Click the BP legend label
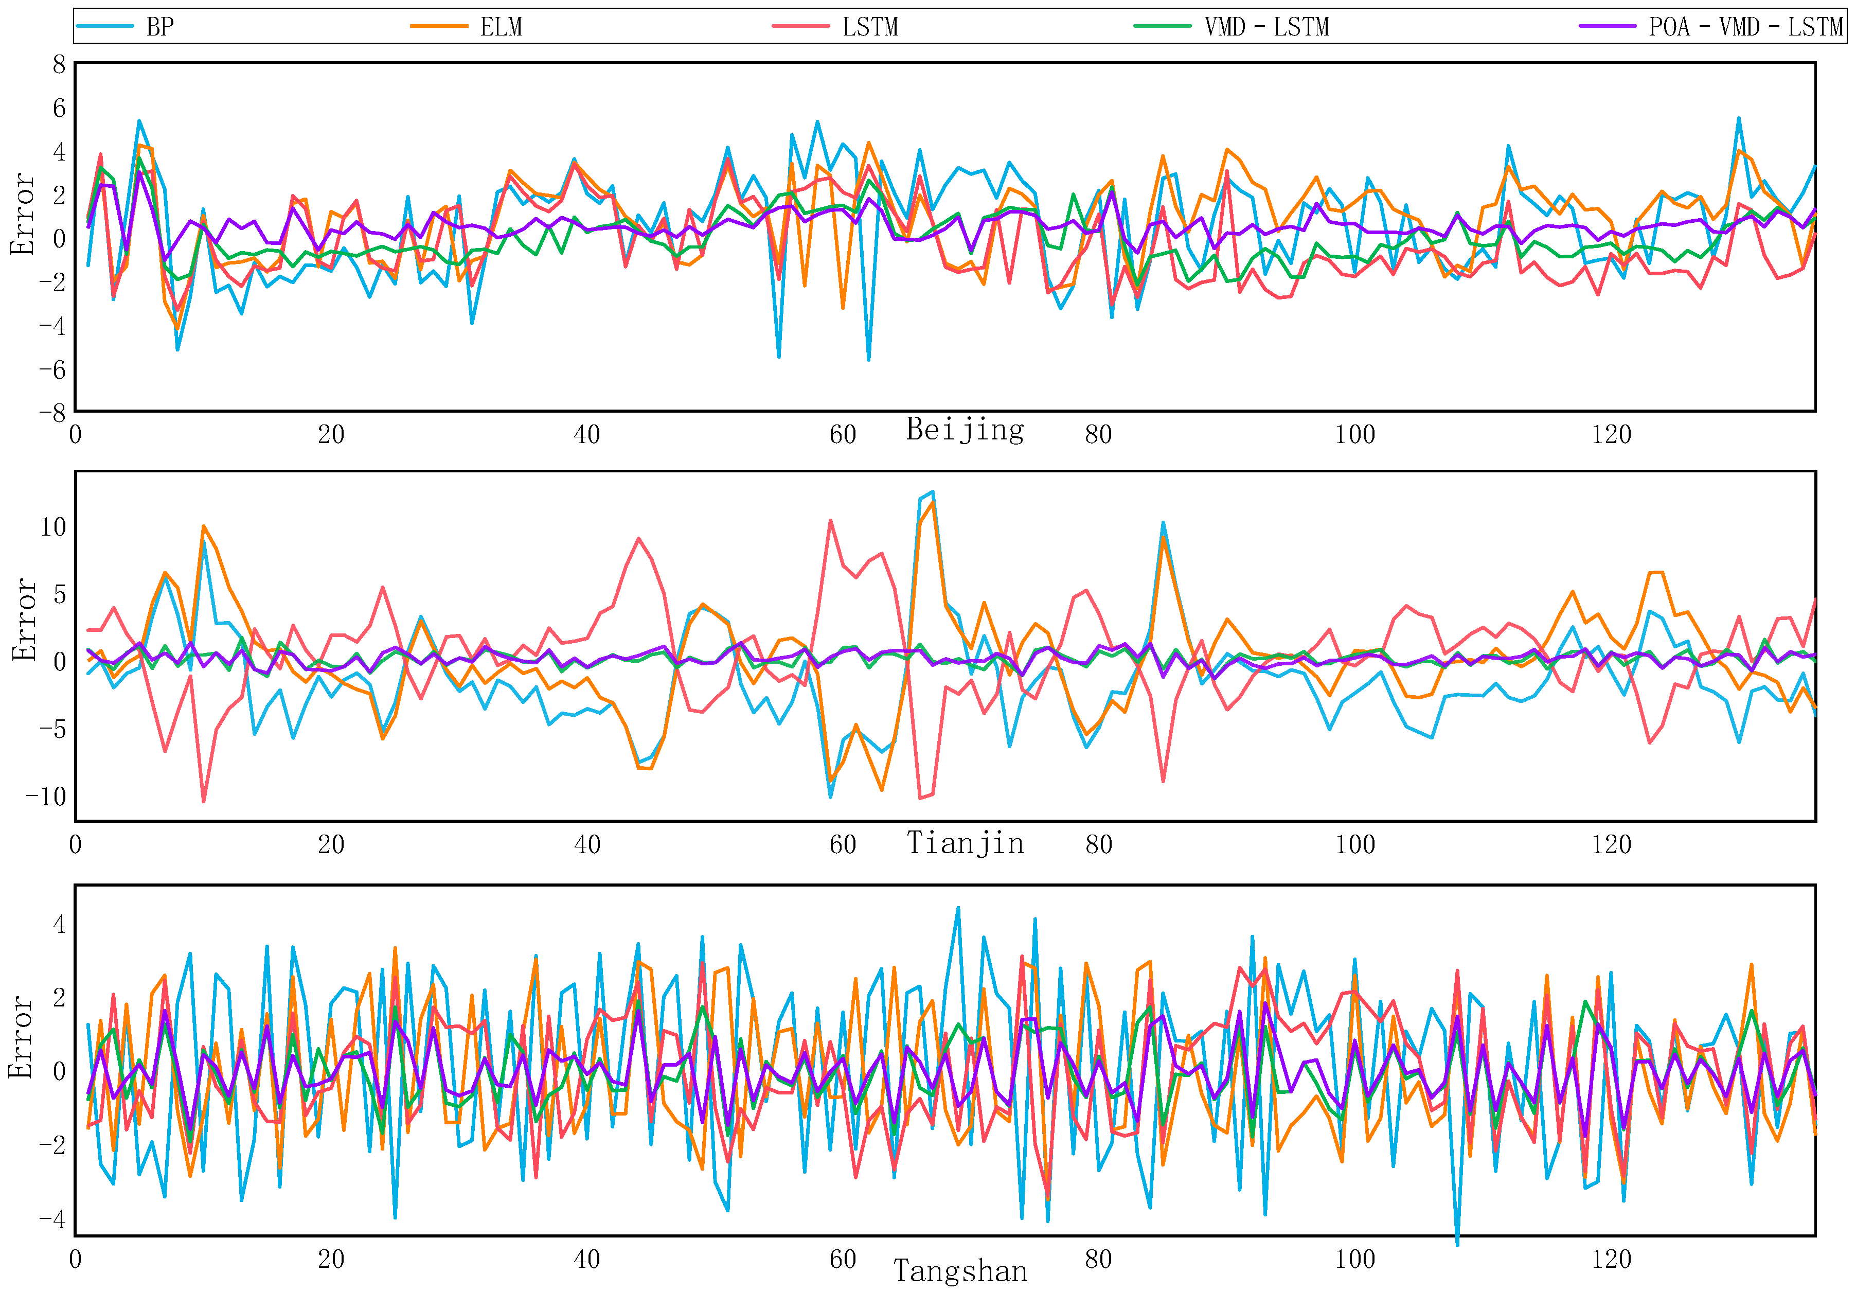This screenshot has height=1291, width=1856. (x=160, y=27)
